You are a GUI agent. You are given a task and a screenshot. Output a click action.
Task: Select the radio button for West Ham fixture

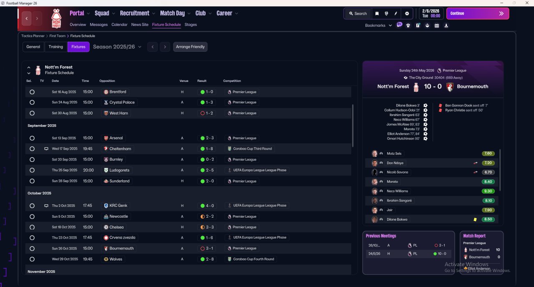coord(32,113)
